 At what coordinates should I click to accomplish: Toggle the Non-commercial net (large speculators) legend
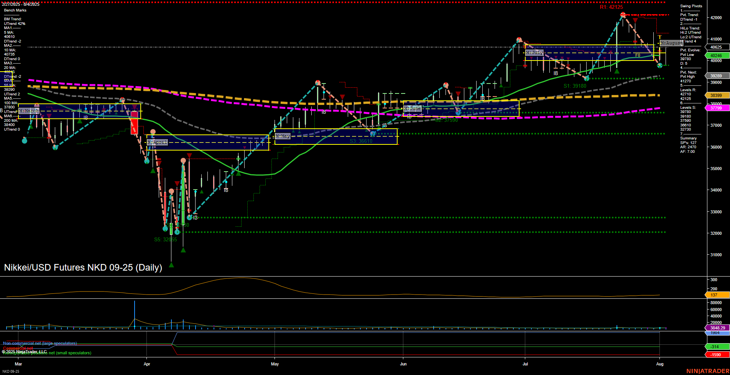[39, 343]
